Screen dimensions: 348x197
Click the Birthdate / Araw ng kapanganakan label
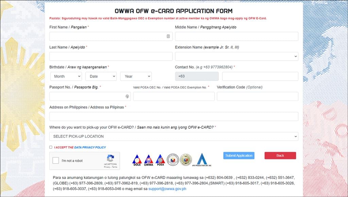click(x=78, y=67)
